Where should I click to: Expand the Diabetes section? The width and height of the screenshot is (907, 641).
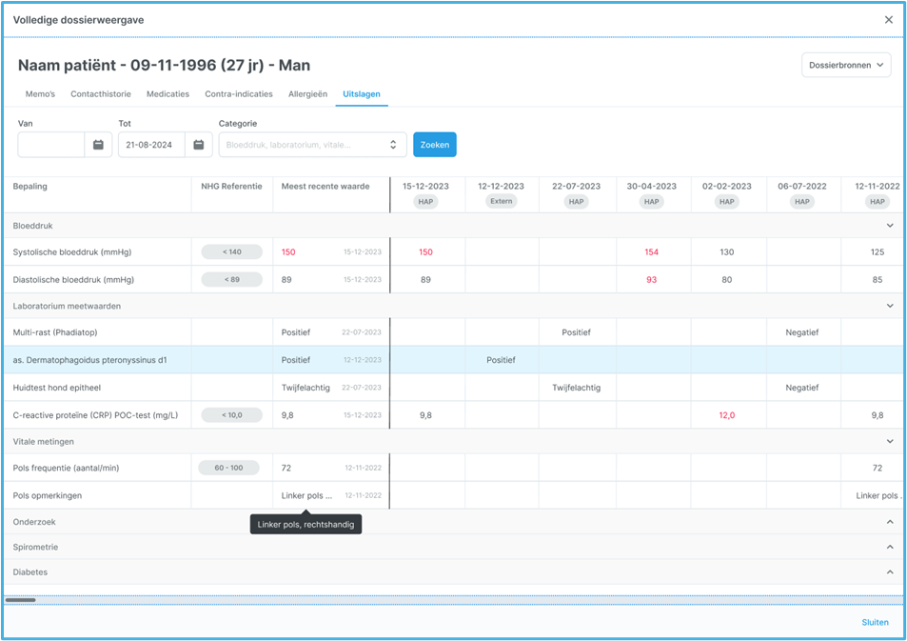click(890, 572)
